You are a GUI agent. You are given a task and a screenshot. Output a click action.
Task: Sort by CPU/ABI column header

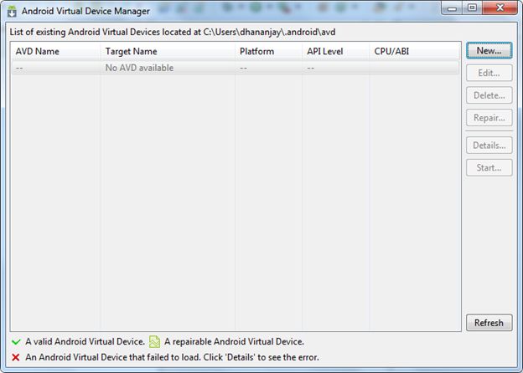coord(414,51)
